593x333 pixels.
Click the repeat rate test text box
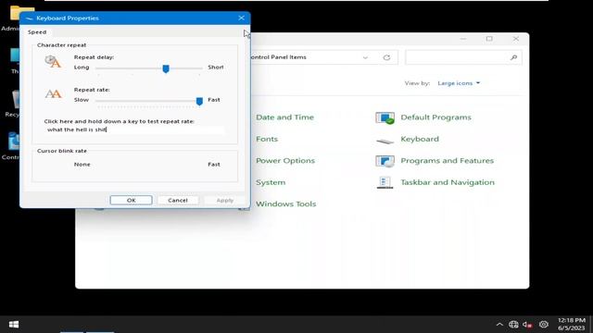pos(134,129)
